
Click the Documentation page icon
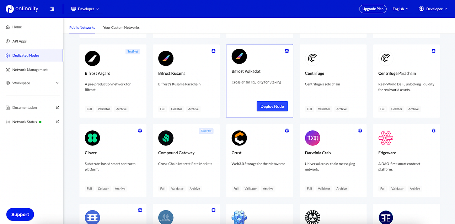pyautogui.click(x=8, y=107)
